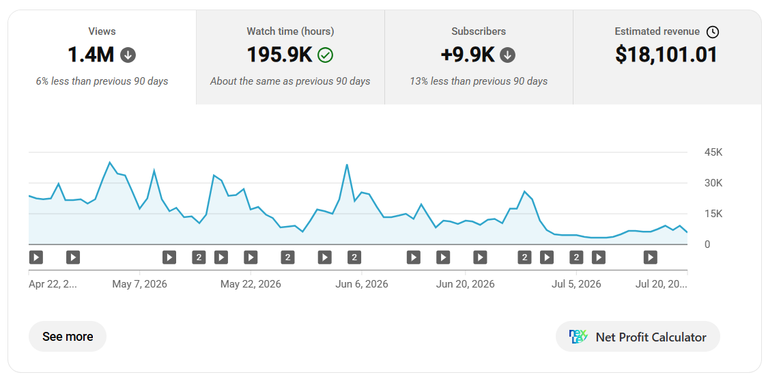Switch to Watch time (hours) tab
This screenshot has height=377, width=766.
[290, 57]
